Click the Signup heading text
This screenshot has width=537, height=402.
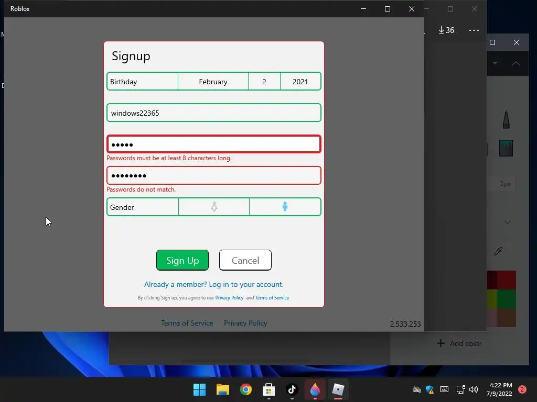click(131, 56)
